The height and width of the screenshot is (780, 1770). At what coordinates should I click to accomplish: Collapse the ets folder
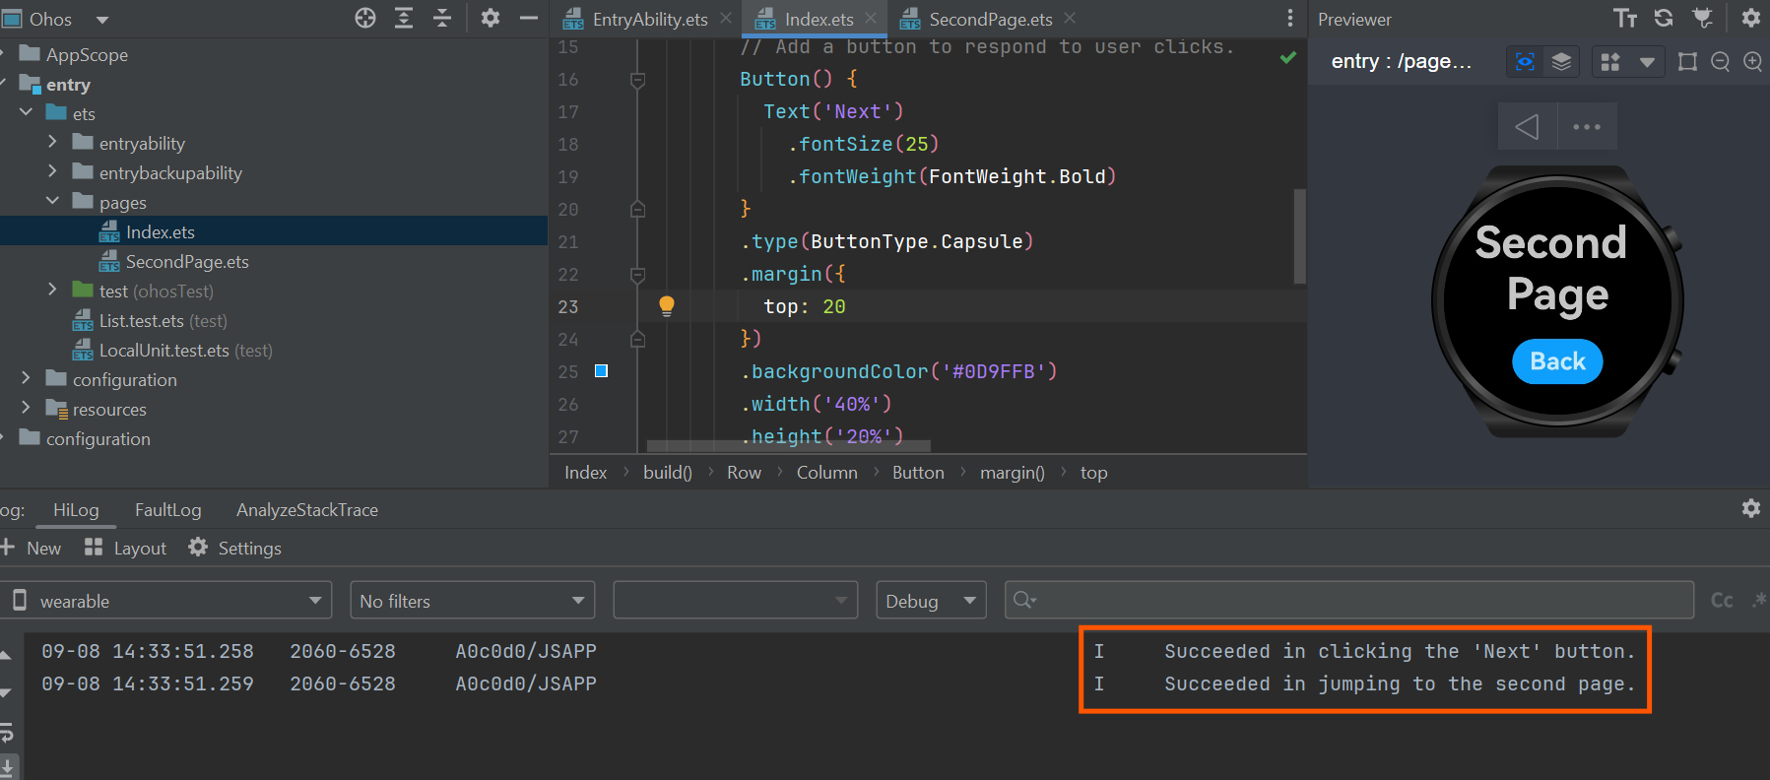click(x=26, y=113)
